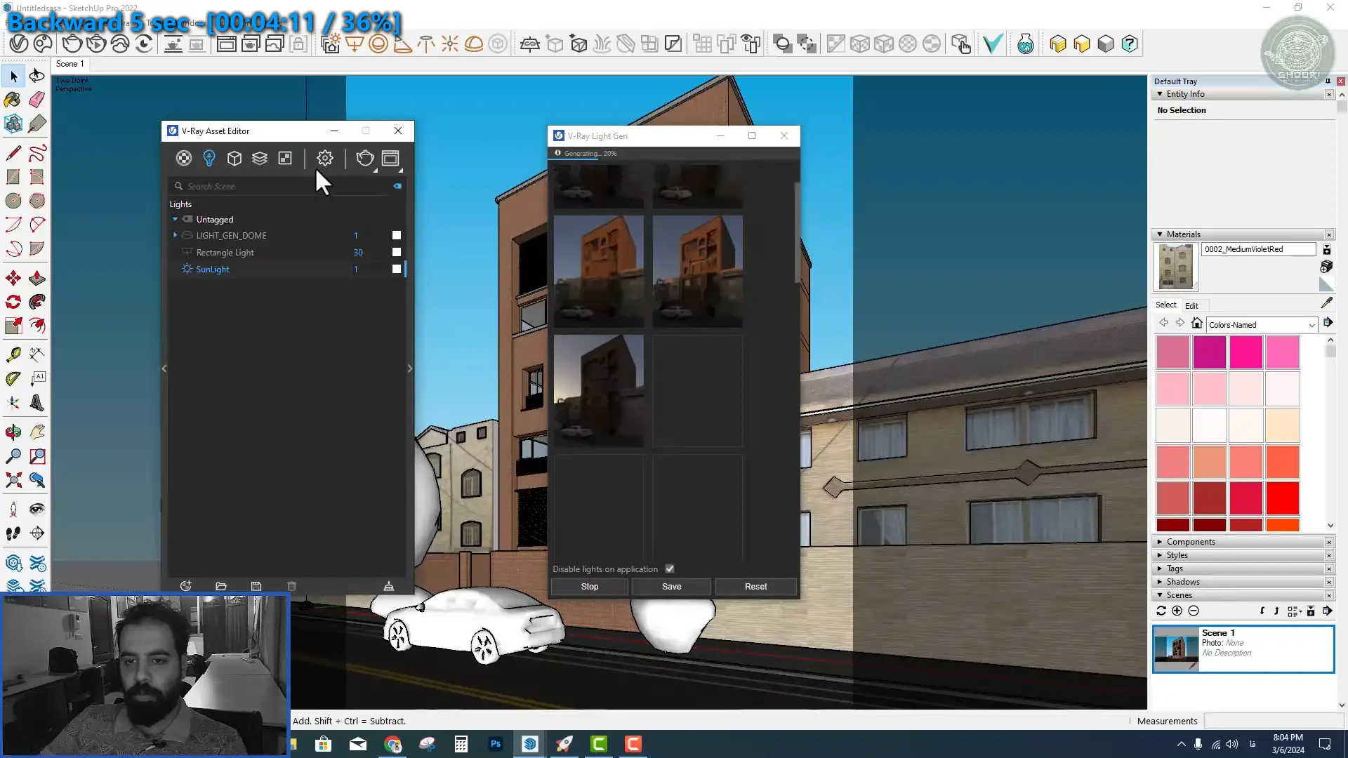Screen dimensions: 1348x758
Task: Open the Geometry category in Asset Editor
Action: (x=234, y=158)
